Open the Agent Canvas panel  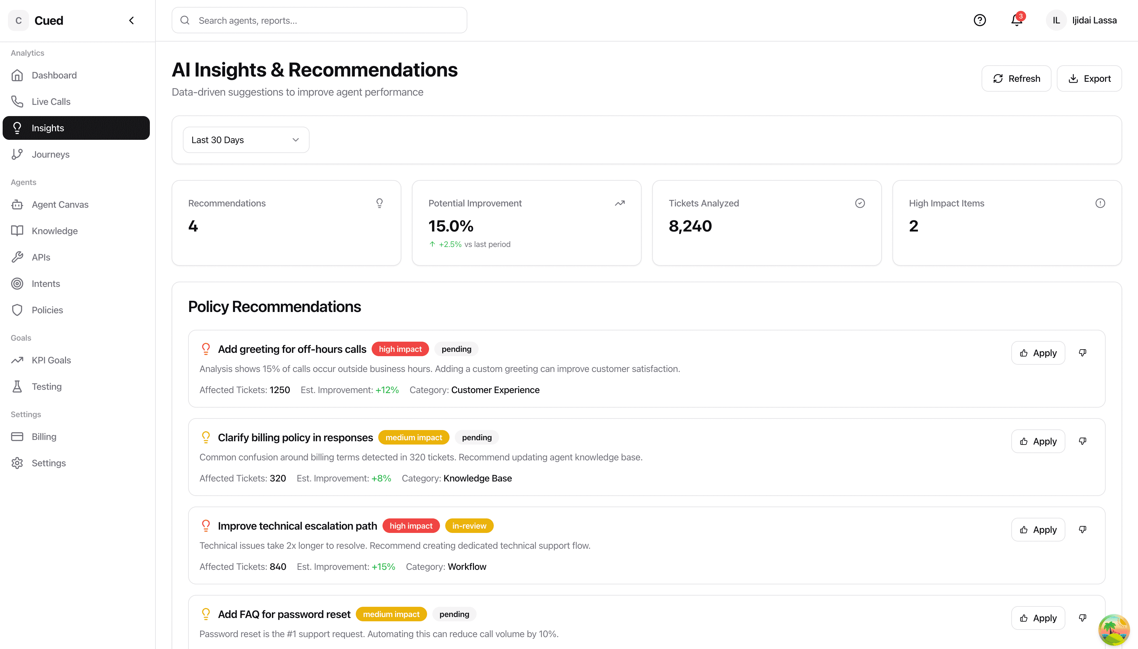click(60, 204)
